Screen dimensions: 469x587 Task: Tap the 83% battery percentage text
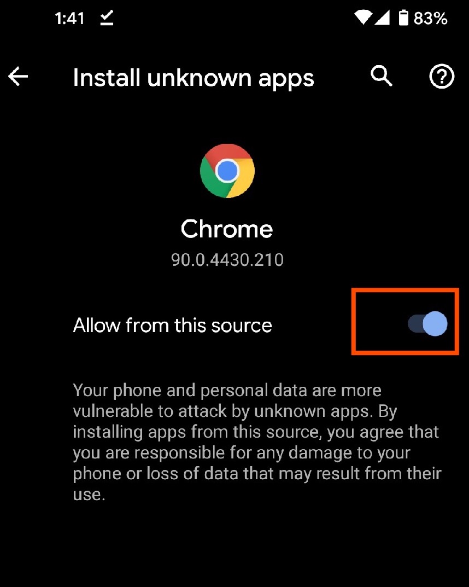click(x=430, y=18)
